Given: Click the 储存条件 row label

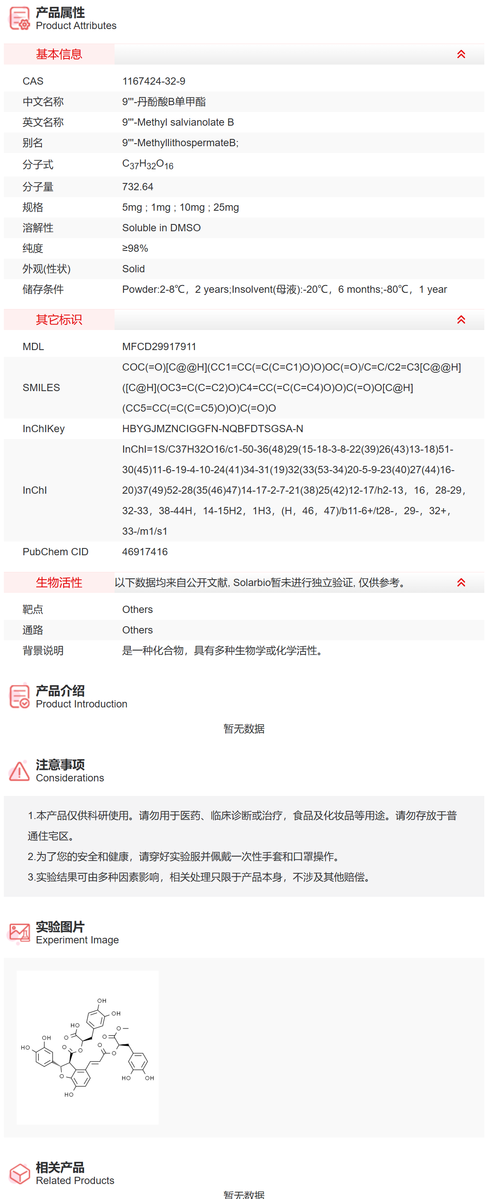Looking at the screenshot, I should pos(43,289).
